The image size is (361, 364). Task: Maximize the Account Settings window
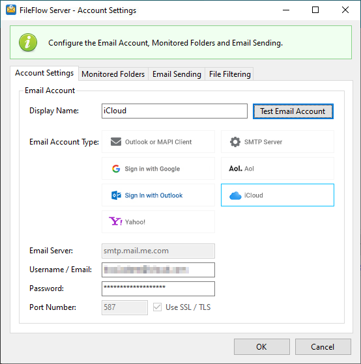(315, 10)
